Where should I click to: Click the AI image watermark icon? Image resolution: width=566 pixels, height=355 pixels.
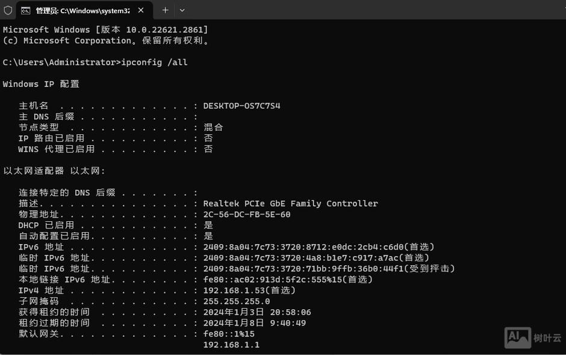coord(517,338)
